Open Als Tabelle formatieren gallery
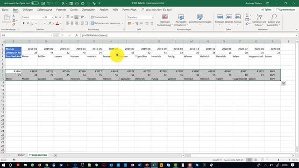 coord(181,20)
